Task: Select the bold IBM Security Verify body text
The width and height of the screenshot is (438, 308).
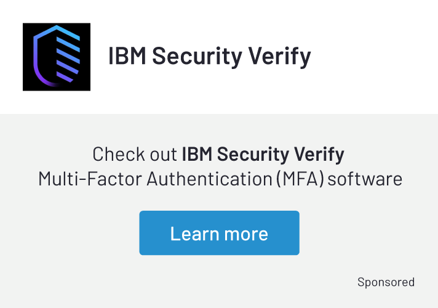Action: point(263,154)
